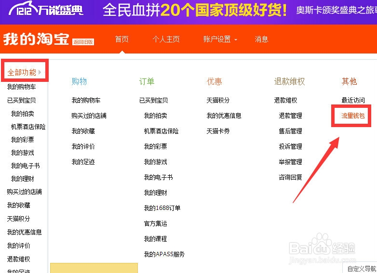377x273 pixels.
Task: Expand the 账户设置 dropdown menu
Action: (220, 39)
